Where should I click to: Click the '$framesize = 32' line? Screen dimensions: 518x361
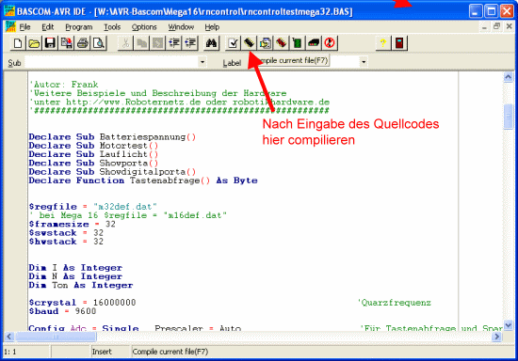click(72, 224)
